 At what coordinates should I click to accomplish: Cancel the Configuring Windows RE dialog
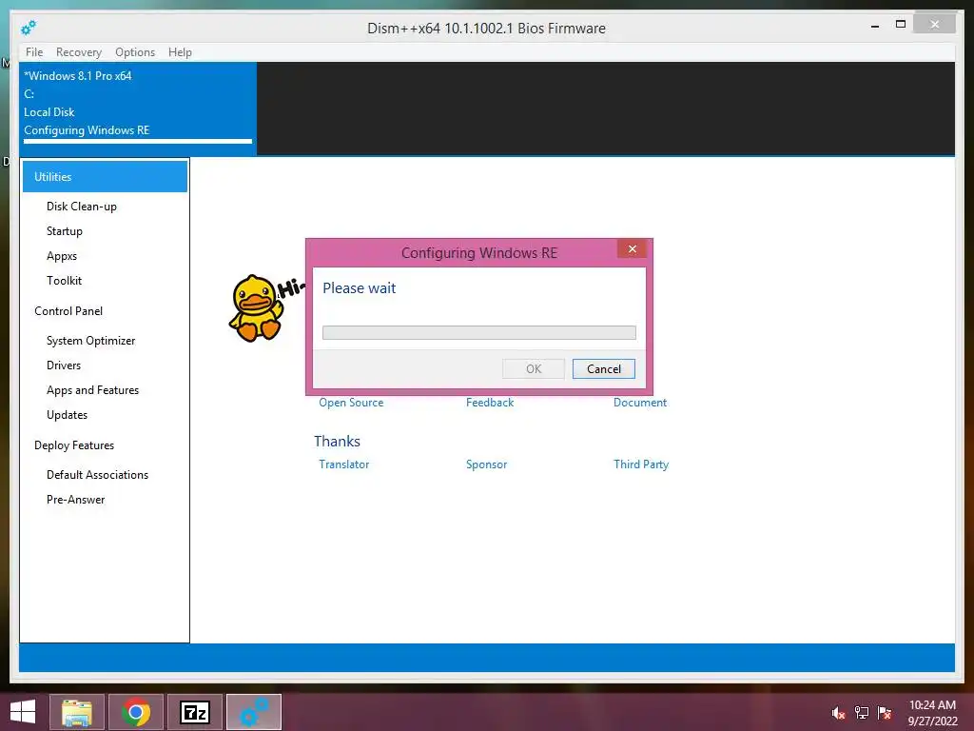tap(604, 368)
